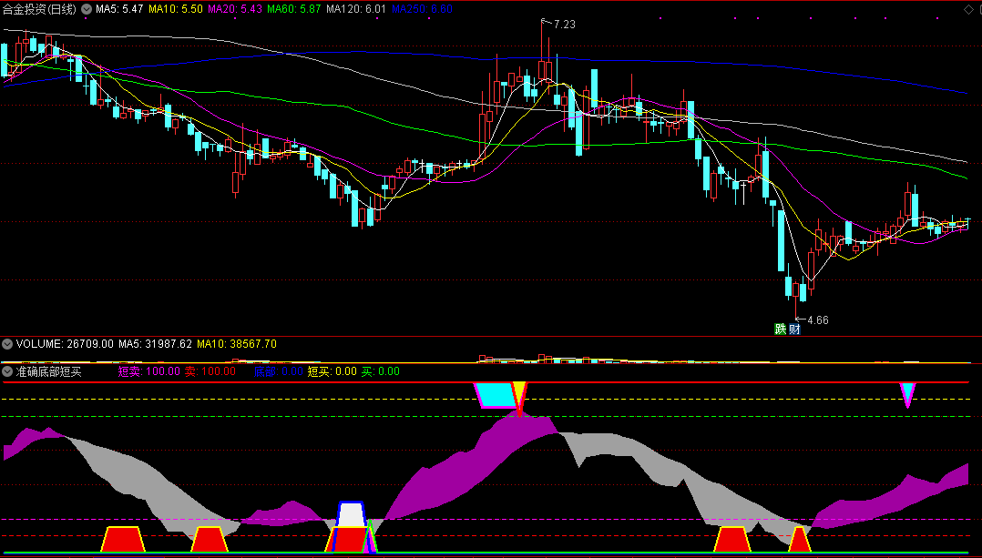Image resolution: width=982 pixels, height=558 pixels.
Task: Click the yellow MA10: 5.50 label
Action: point(175,9)
